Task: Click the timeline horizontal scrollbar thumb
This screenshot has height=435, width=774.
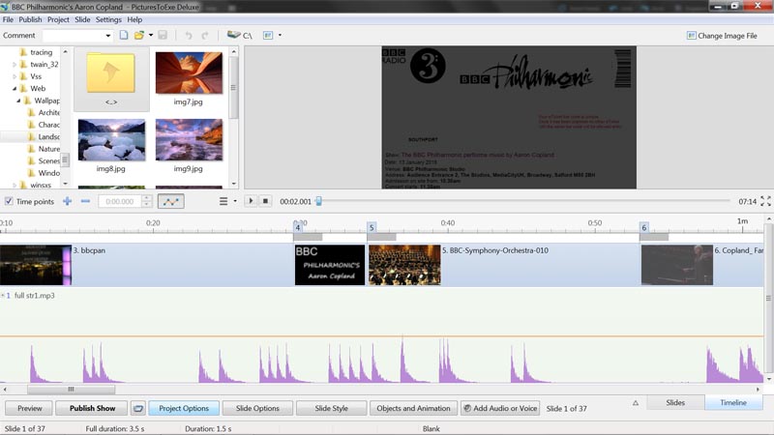Action: 71,390
